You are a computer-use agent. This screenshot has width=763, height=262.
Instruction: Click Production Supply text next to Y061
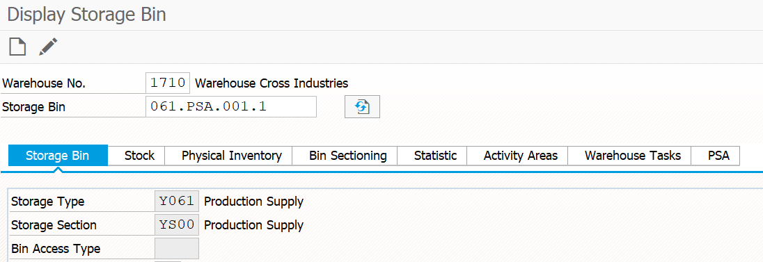(x=254, y=202)
